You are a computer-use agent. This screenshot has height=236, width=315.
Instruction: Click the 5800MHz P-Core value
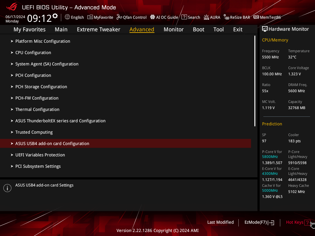(270, 157)
